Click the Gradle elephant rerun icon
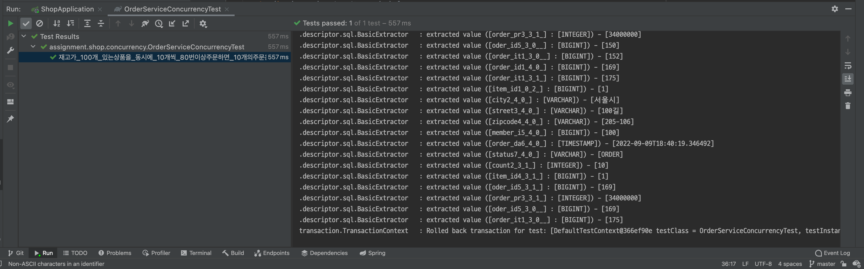This screenshot has width=864, height=269. [x=145, y=23]
